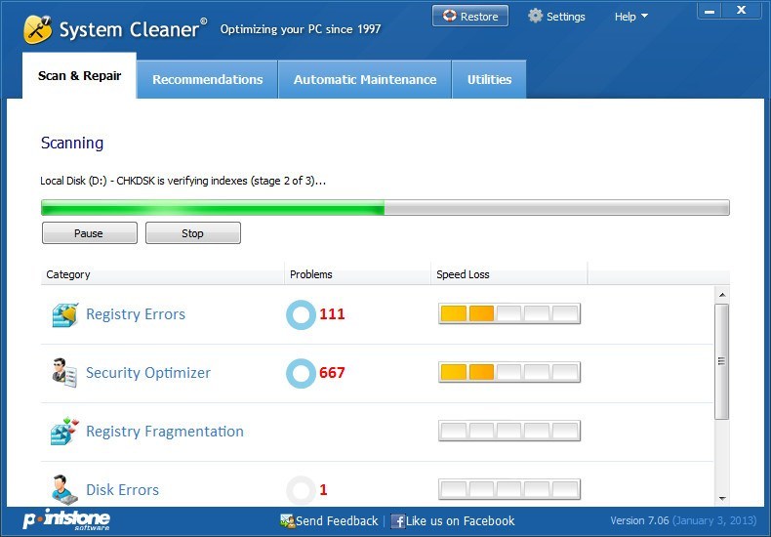The image size is (771, 537).
Task: Click the results list scrollbar thumb
Action: 722,361
